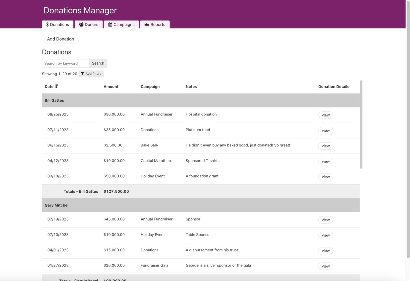Focus the Search by keyword field
The height and width of the screenshot is (281, 410).
coord(66,63)
